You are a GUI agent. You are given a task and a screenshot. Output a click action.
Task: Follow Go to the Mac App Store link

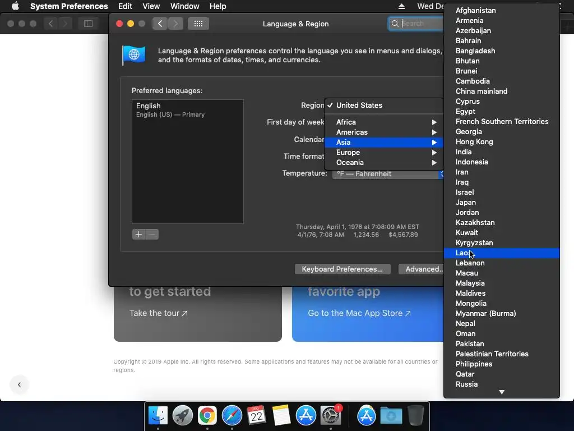(359, 313)
